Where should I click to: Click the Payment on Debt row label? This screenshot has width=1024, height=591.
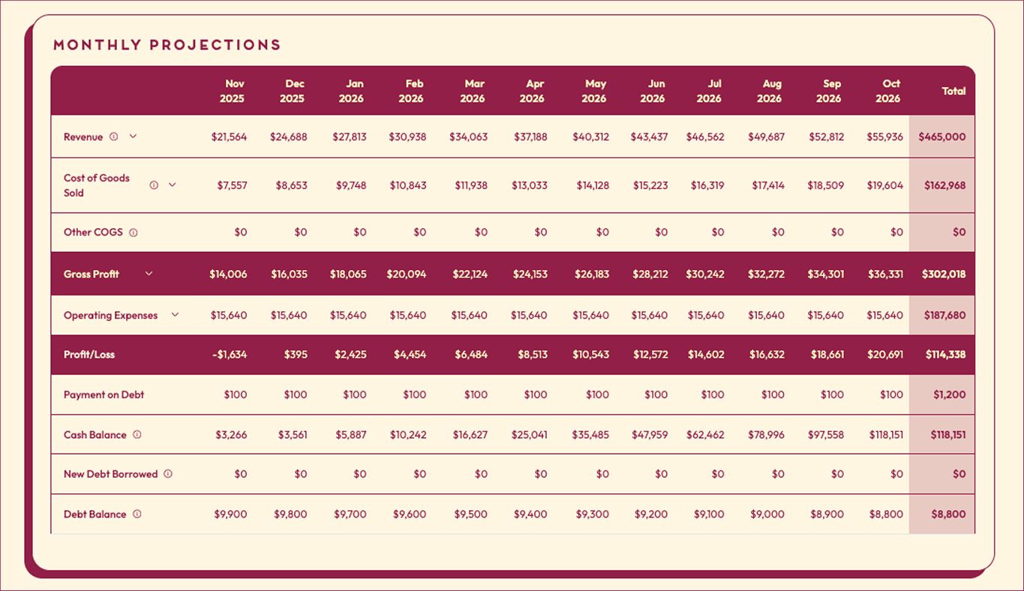coord(104,394)
